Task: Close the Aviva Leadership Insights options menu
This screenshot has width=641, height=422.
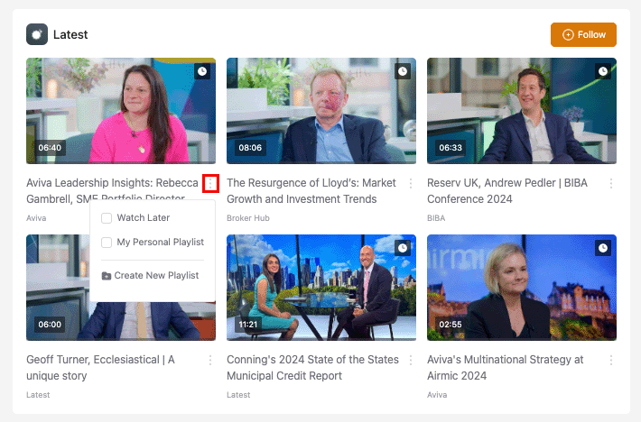Action: pyautogui.click(x=210, y=183)
